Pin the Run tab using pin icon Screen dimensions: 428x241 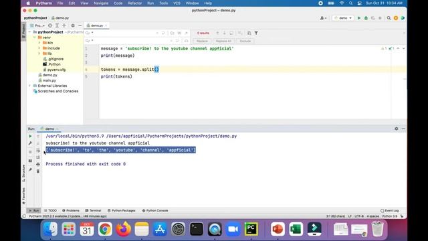point(30,169)
